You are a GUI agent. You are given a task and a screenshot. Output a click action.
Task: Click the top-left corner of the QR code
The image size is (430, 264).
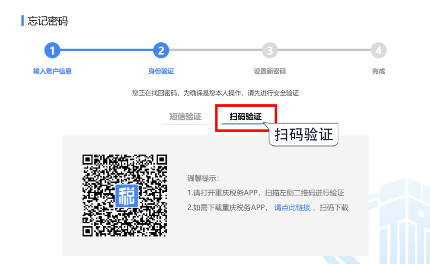click(88, 160)
